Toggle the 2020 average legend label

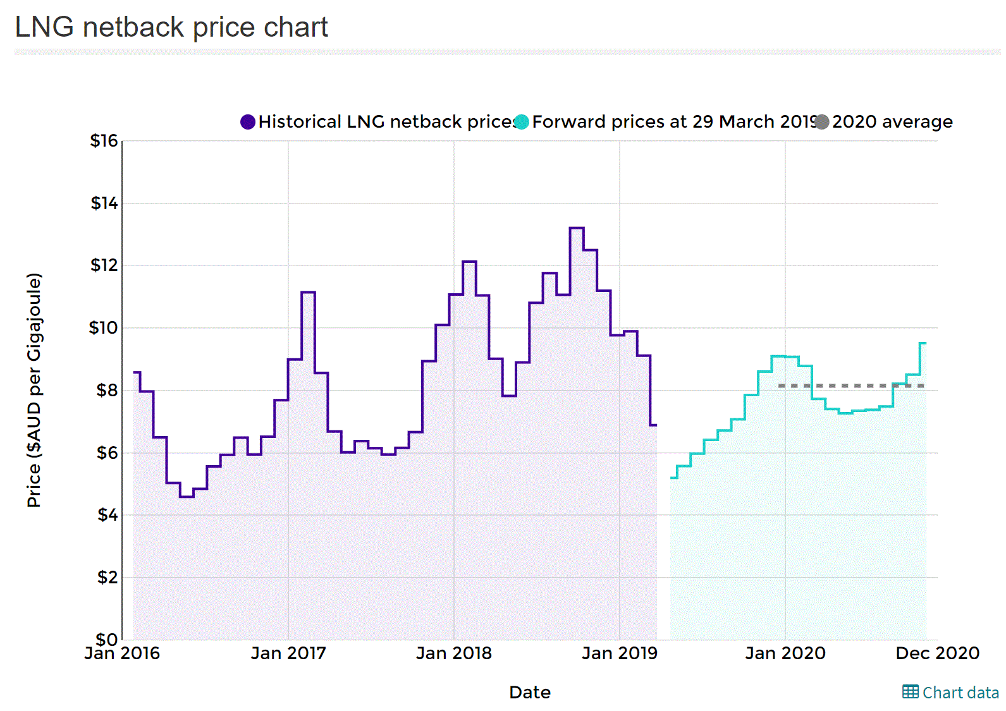(x=892, y=121)
